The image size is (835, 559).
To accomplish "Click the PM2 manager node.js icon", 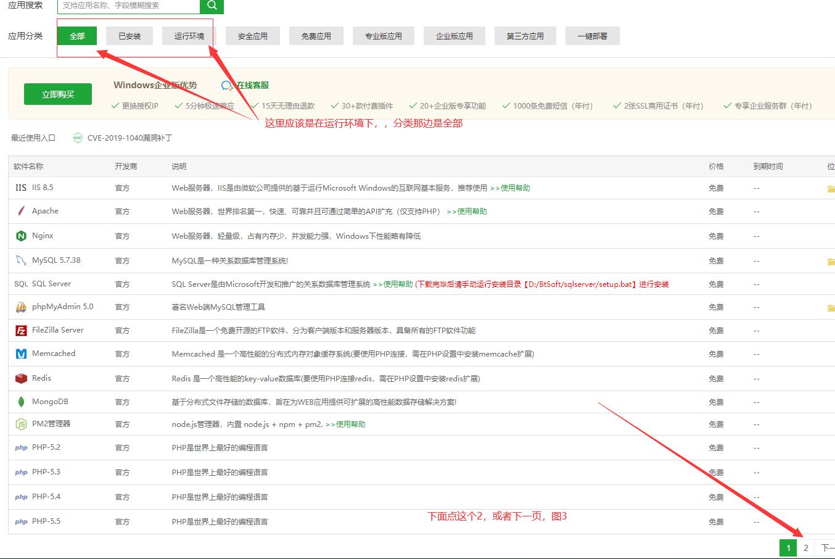I will [21, 424].
